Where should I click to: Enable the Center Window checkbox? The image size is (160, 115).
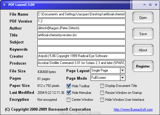click(69, 100)
